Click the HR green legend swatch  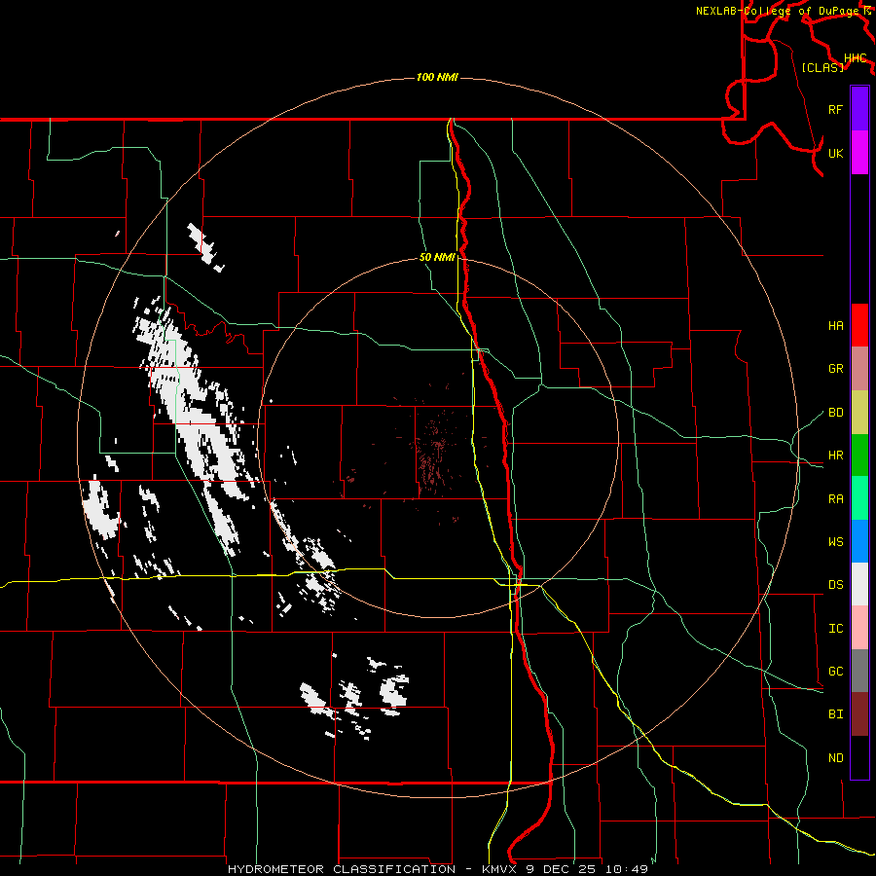(x=859, y=456)
